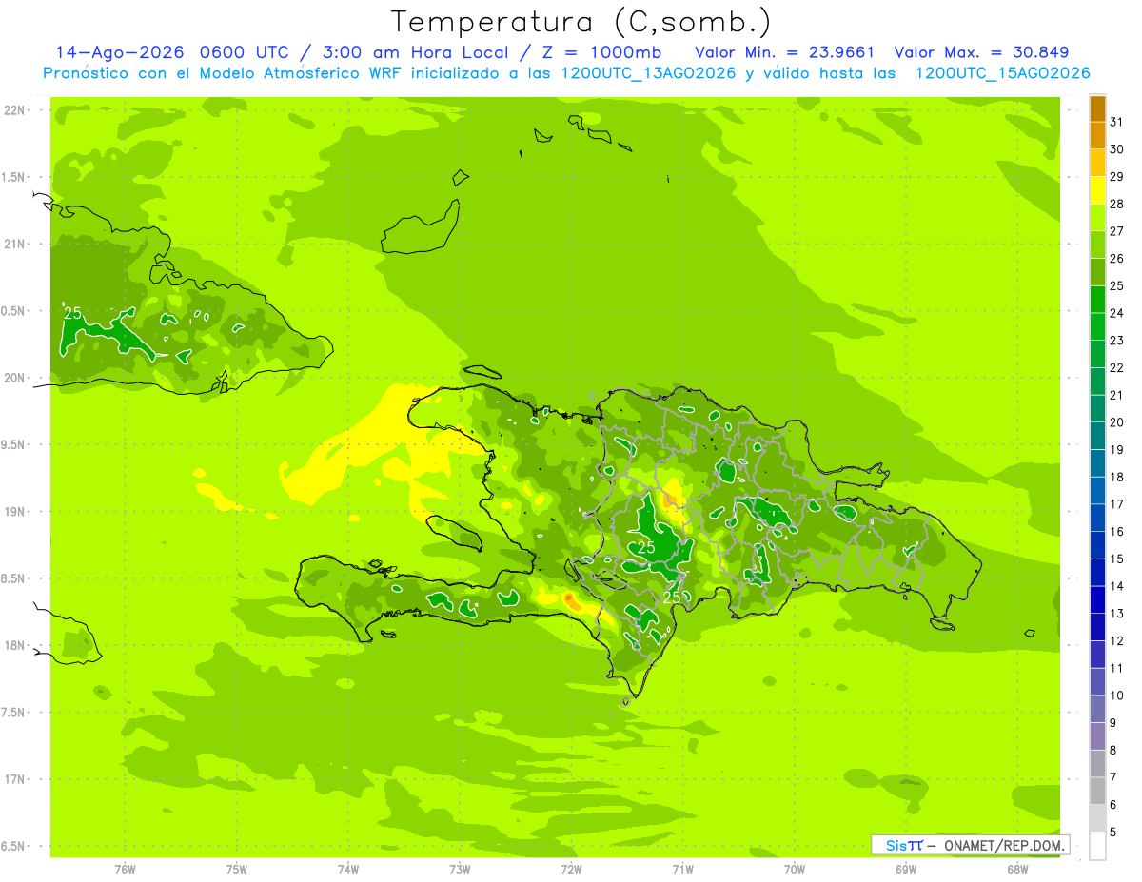1142x882 pixels.
Task: Select the "1200UTC_13AGO2026" initialization time text
Action: coord(649,73)
